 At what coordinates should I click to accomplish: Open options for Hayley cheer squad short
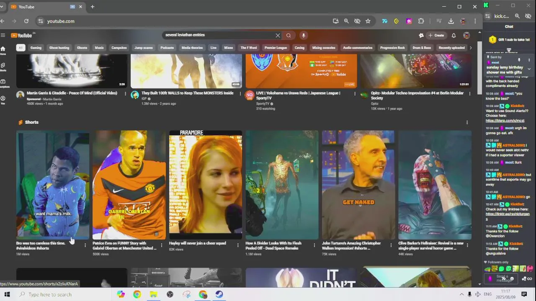[238, 245]
